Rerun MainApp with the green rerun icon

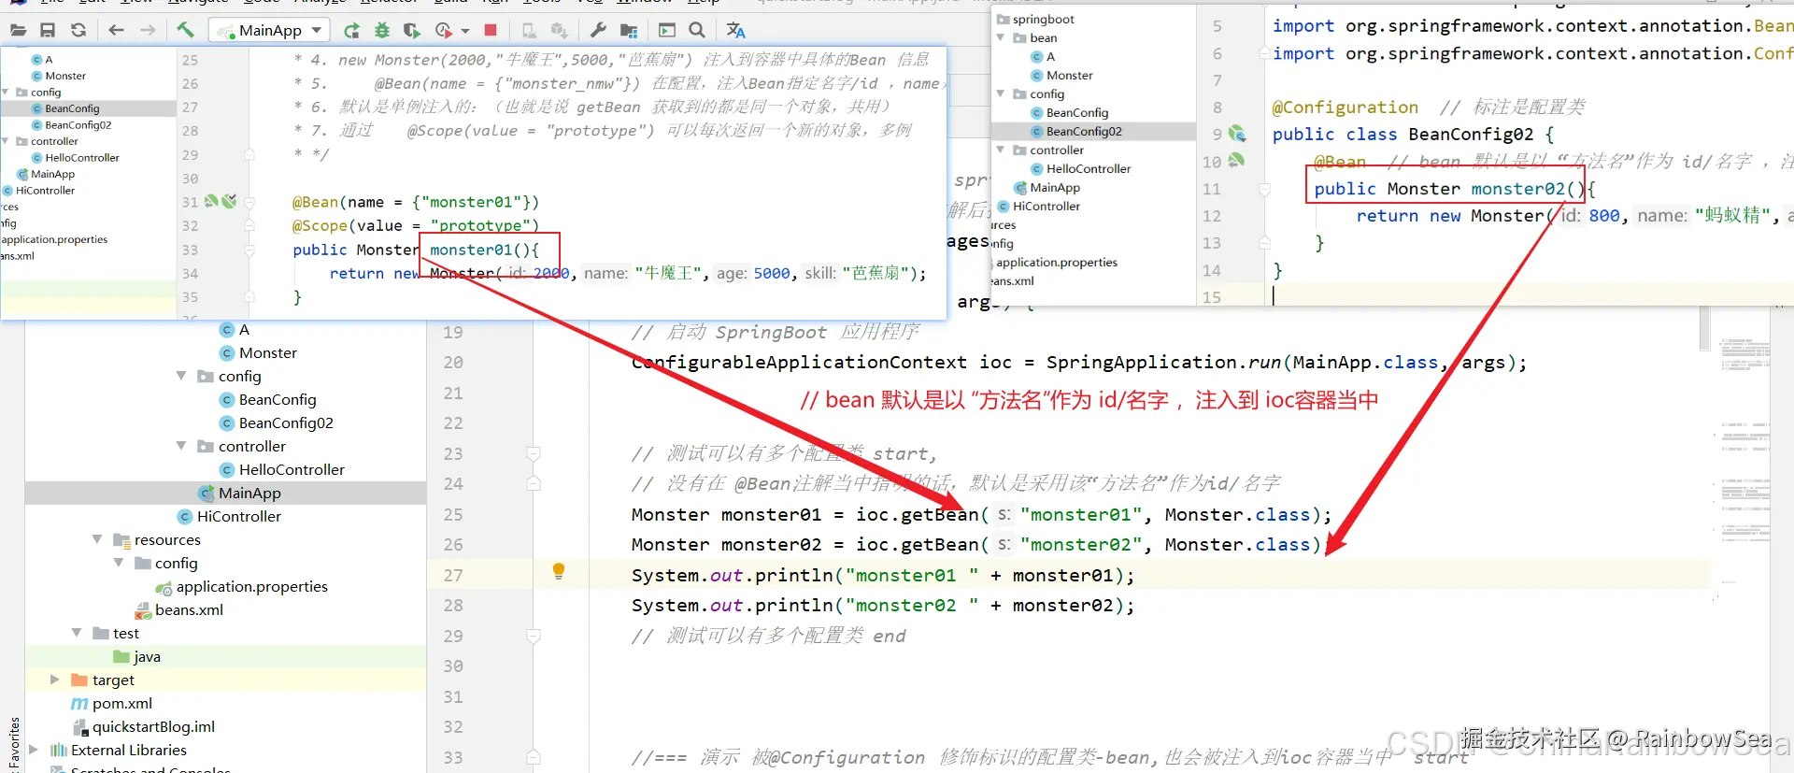tap(351, 30)
